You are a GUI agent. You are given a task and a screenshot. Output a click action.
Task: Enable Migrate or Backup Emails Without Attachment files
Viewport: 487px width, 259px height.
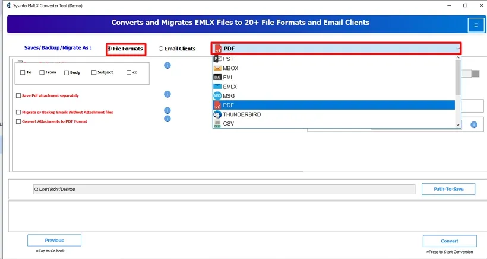pyautogui.click(x=18, y=112)
